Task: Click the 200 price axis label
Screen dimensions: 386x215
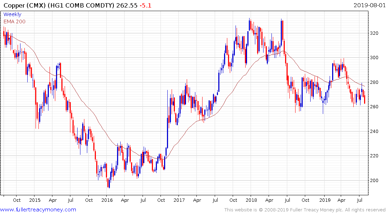Action: click(374, 180)
